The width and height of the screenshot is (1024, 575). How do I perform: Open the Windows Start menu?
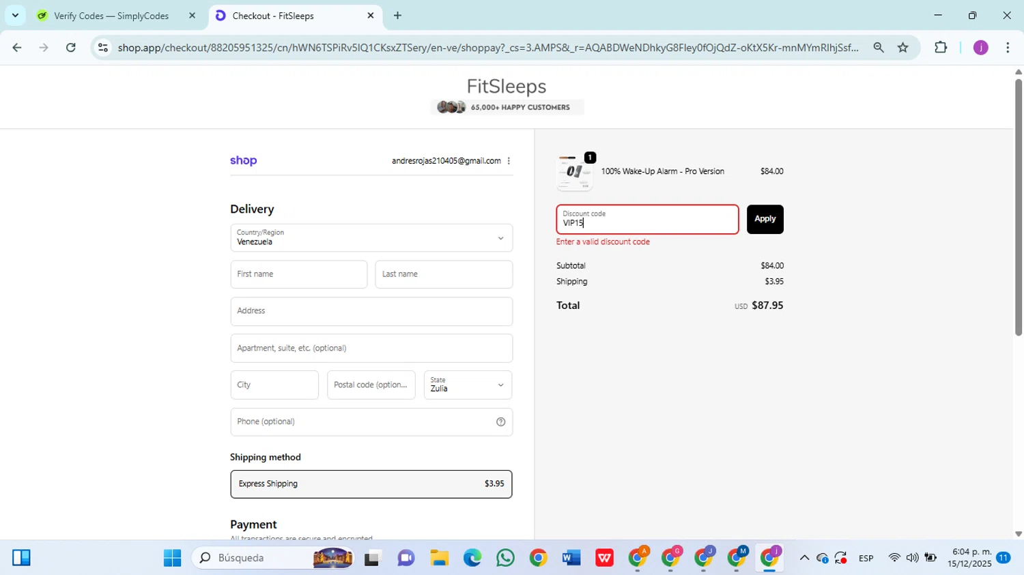[172, 558]
